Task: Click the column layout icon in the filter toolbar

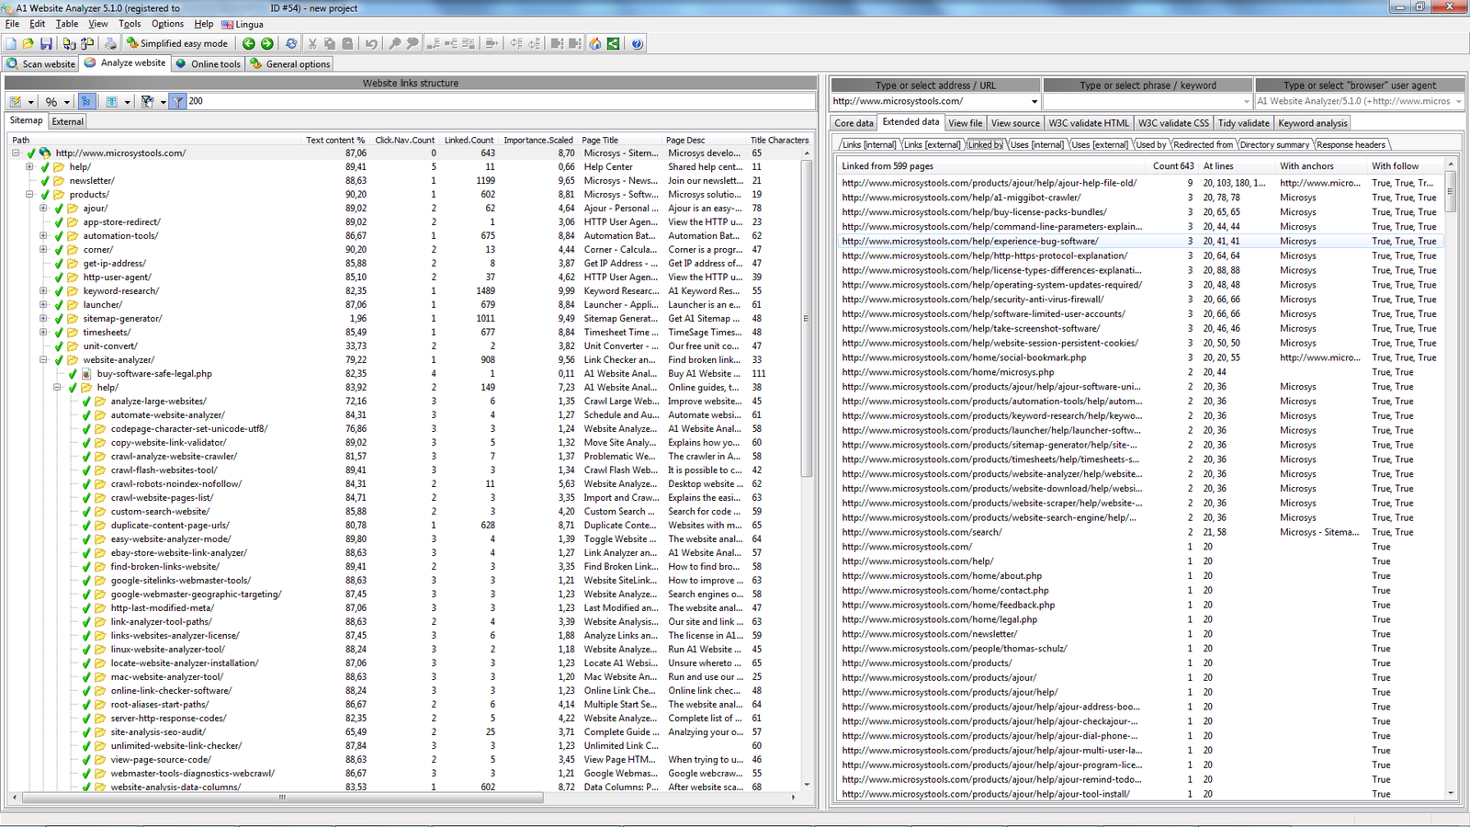Action: tap(111, 101)
